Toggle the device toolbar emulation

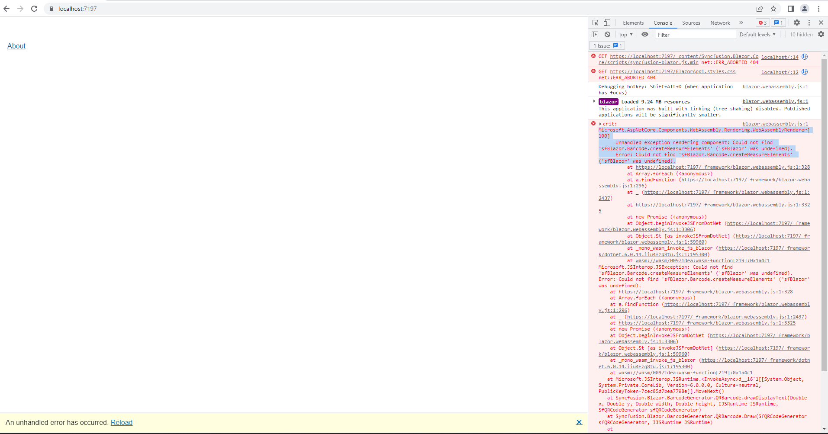[607, 23]
